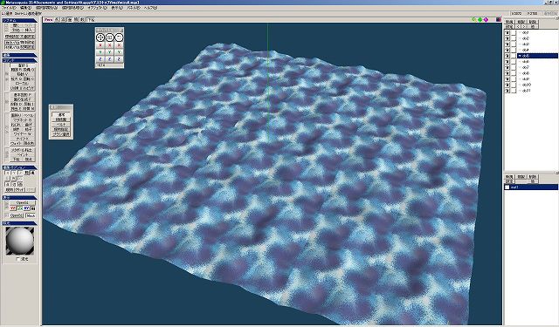The height and width of the screenshot is (327, 559).
Task: Toggle Z axis in edit options section
Action: coord(20,173)
